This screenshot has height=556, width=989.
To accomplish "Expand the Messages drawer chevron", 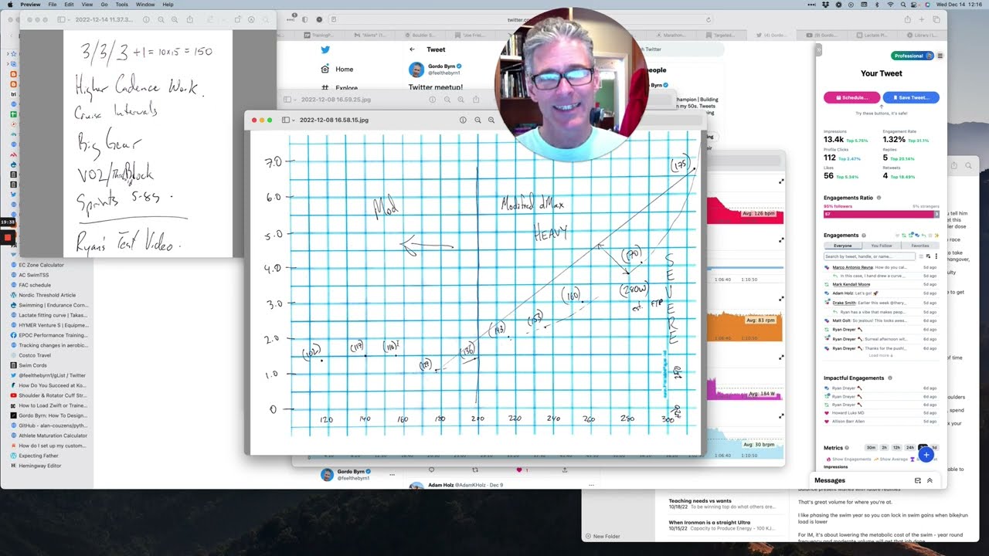I will 930,480.
